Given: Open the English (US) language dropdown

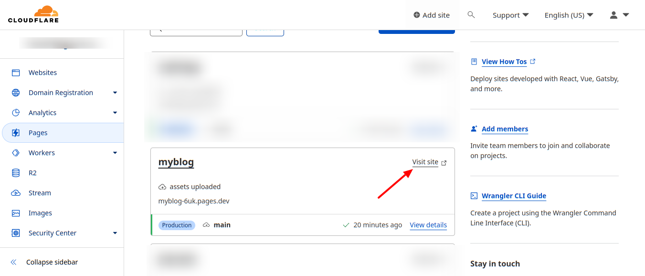Looking at the screenshot, I should click(569, 15).
